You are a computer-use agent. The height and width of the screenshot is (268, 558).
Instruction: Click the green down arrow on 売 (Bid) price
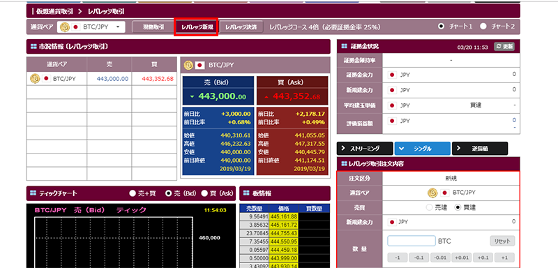(x=193, y=96)
